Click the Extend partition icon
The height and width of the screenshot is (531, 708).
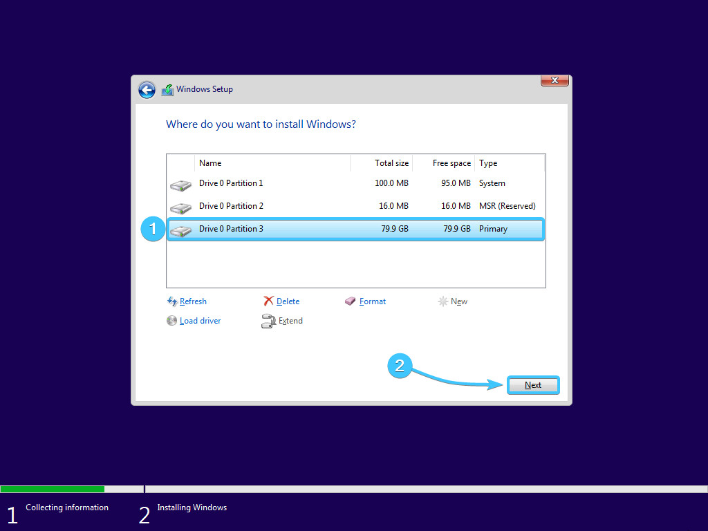(x=268, y=321)
